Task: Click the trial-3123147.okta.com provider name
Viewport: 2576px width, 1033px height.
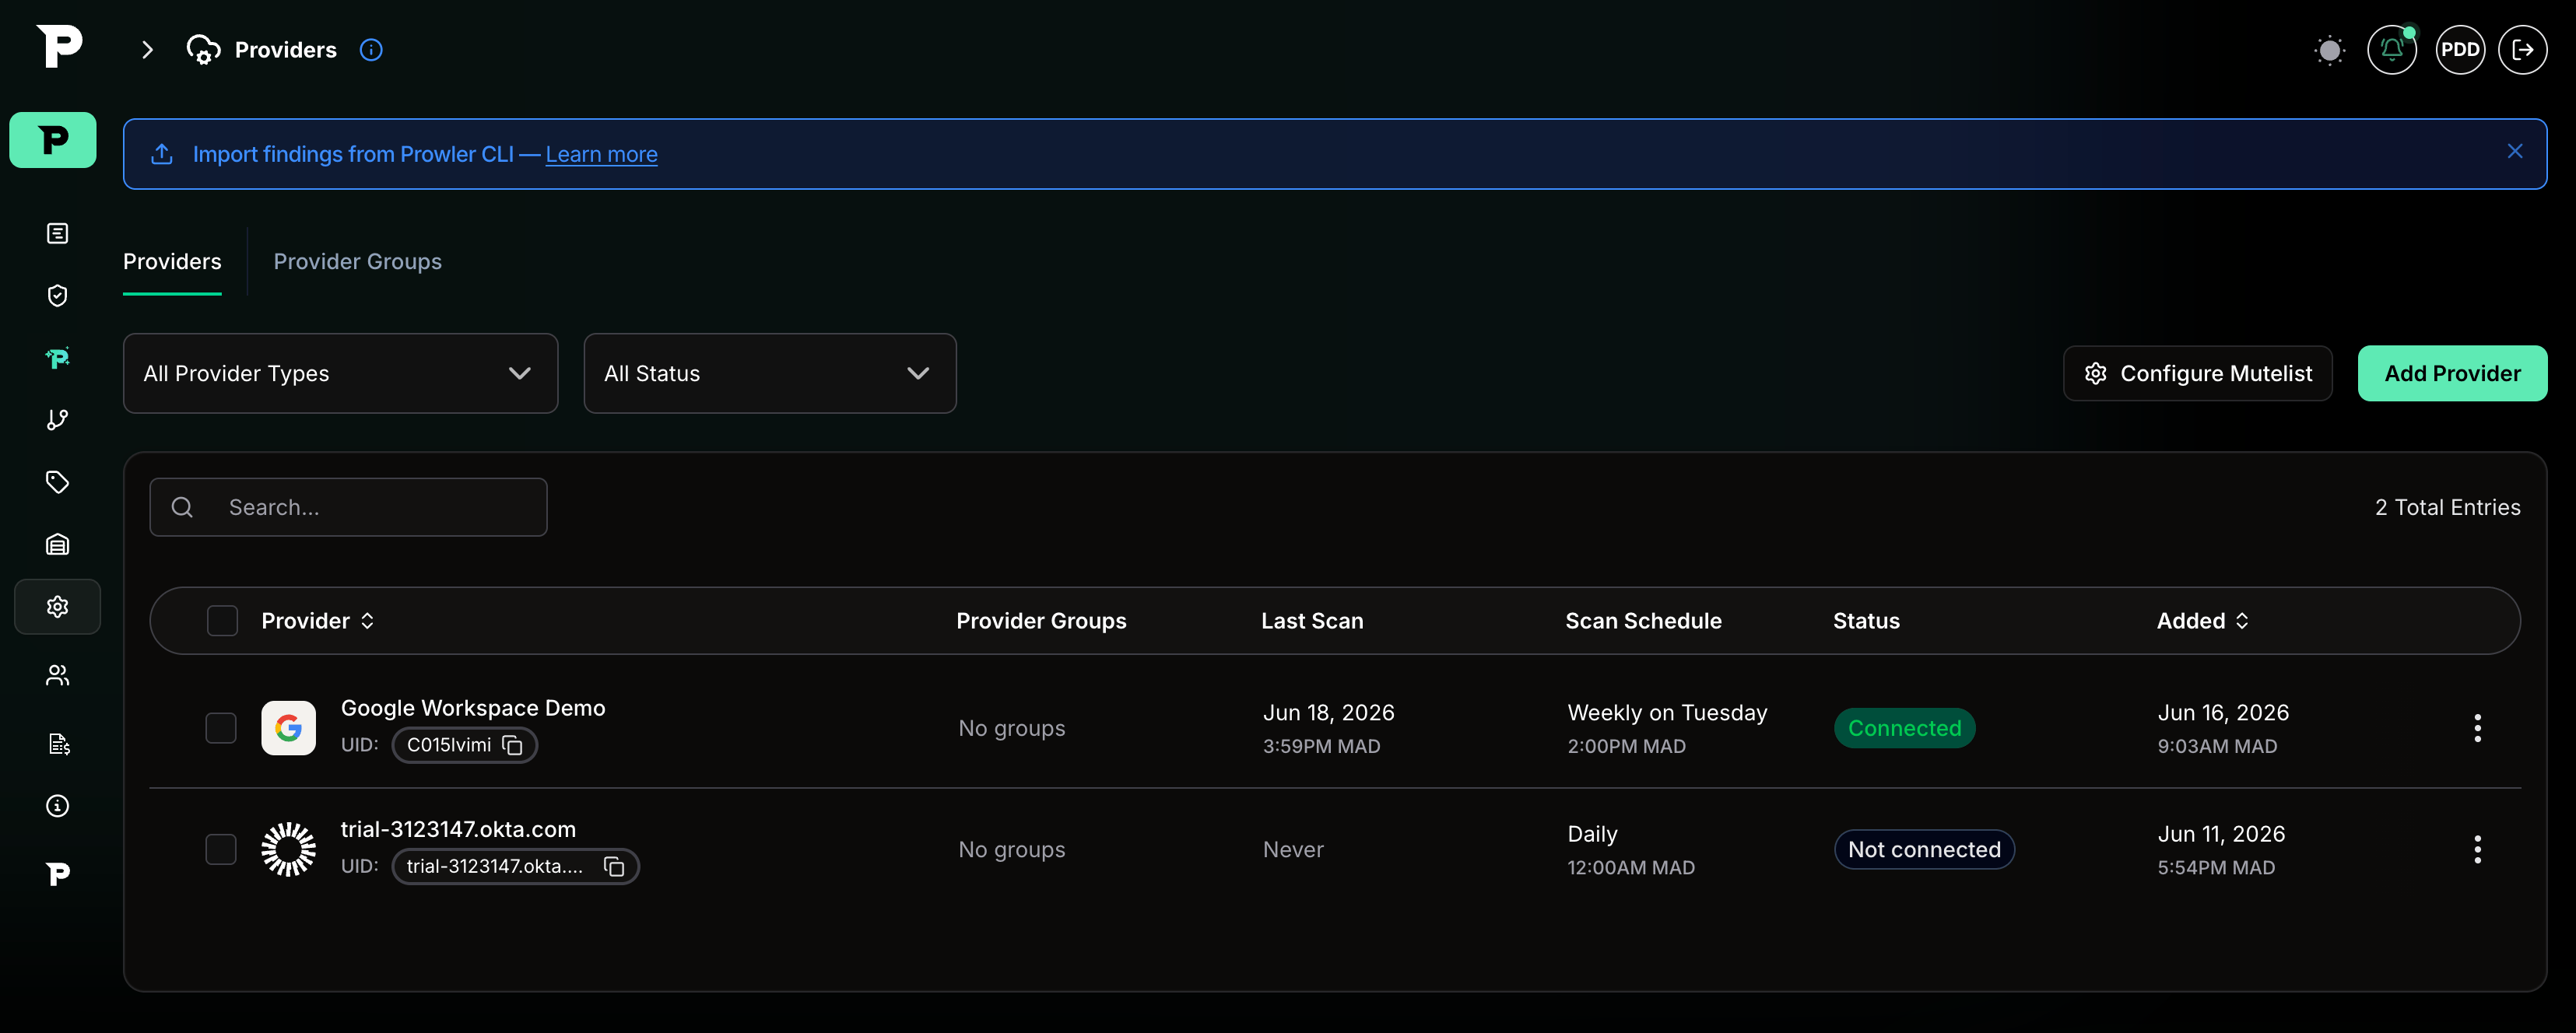Action: pyautogui.click(x=458, y=829)
